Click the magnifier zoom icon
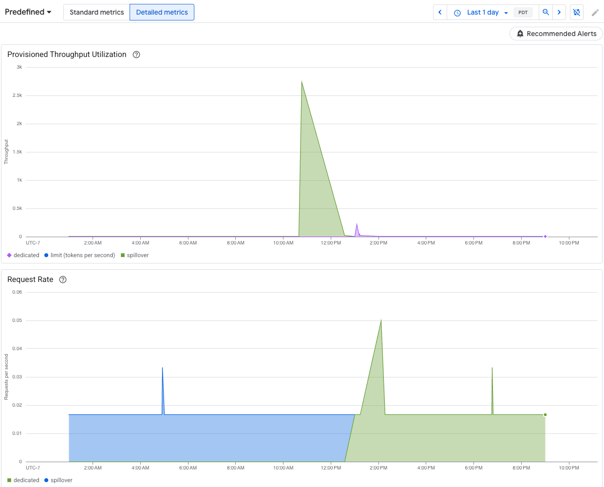604x487 pixels. click(546, 12)
